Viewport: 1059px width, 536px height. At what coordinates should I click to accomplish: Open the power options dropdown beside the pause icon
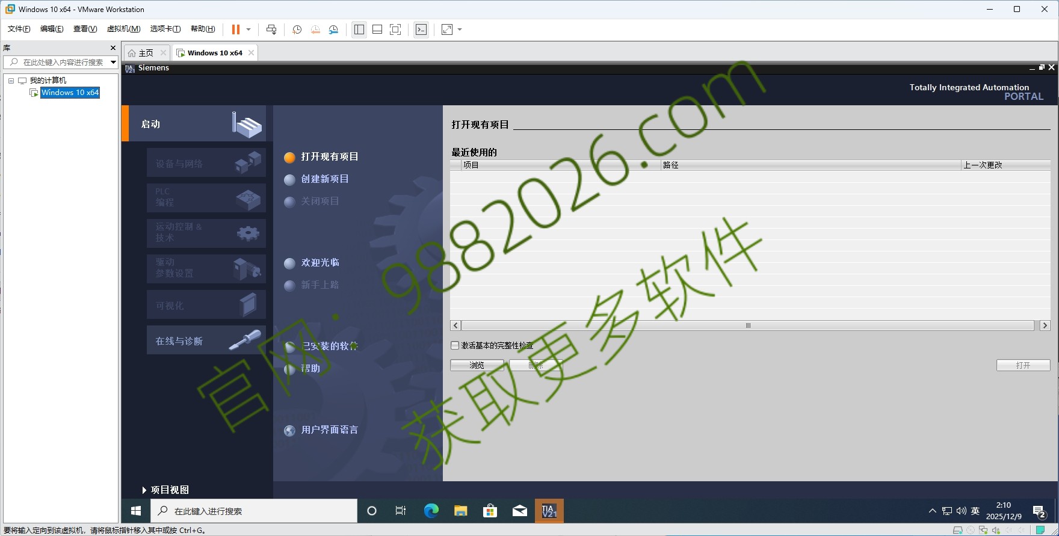click(249, 29)
